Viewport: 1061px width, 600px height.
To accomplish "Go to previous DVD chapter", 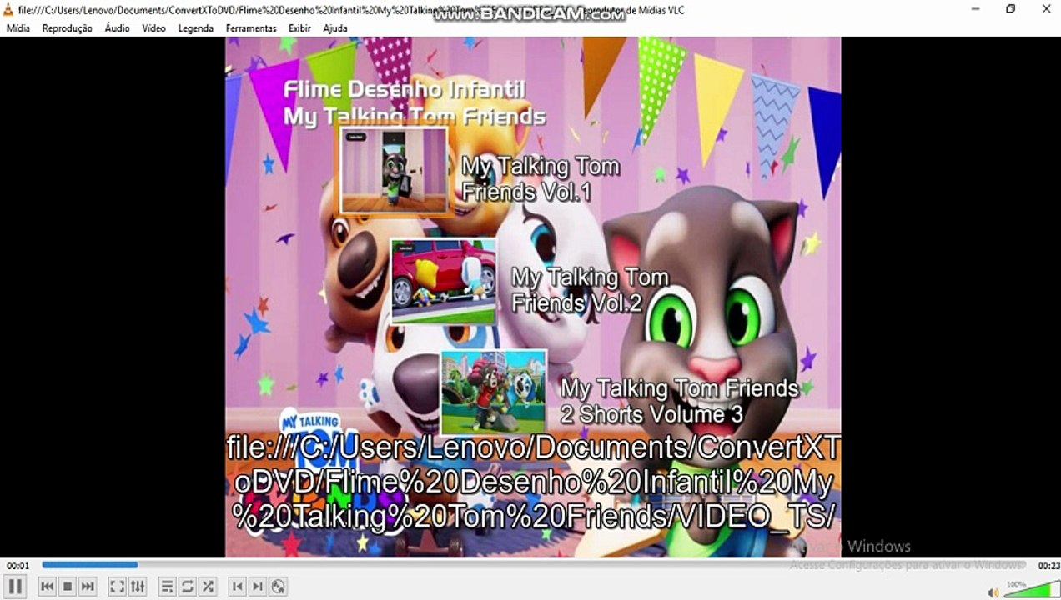I will 238,587.
